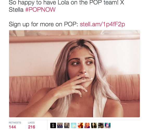Open the grey-toned woman avatar after triple photo
The image size is (149, 130).
pos(67,125)
